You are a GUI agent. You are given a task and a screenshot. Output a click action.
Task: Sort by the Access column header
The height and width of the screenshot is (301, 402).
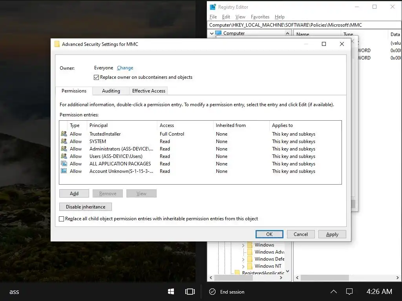(x=185, y=125)
